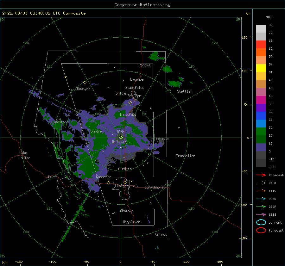Click the green 22JP arrow in legend
Image resolution: width=285 pixels, height=266 pixels.
tap(261, 207)
